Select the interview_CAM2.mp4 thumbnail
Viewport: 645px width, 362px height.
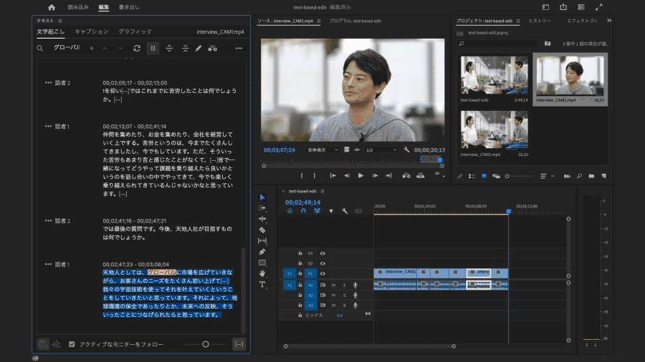pyautogui.click(x=494, y=129)
